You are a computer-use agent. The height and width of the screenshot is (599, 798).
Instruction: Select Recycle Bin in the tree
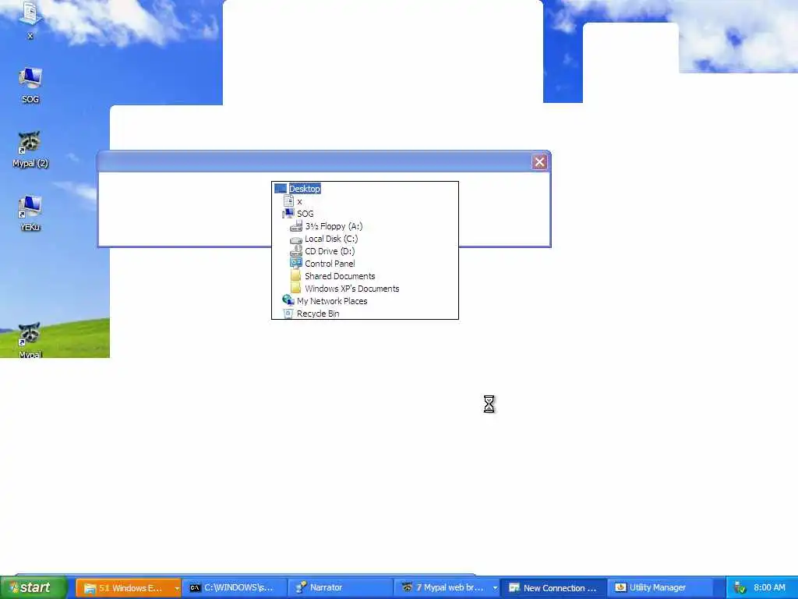(x=318, y=314)
